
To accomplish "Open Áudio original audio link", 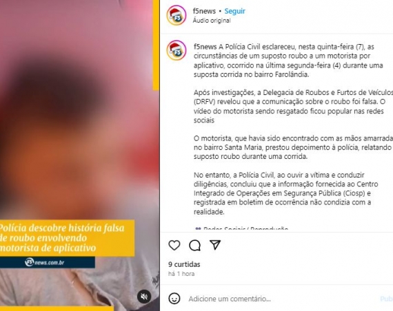I will coord(212,21).
